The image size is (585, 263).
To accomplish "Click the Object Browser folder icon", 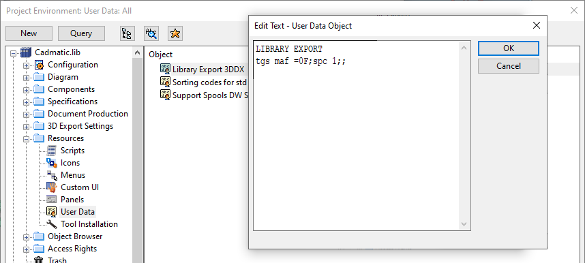I will click(39, 236).
